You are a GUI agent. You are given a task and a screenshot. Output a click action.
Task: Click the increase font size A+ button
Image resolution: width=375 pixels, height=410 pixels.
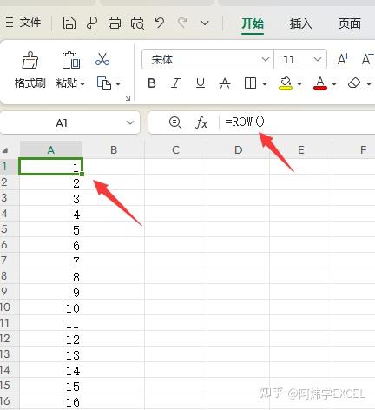pos(344,59)
